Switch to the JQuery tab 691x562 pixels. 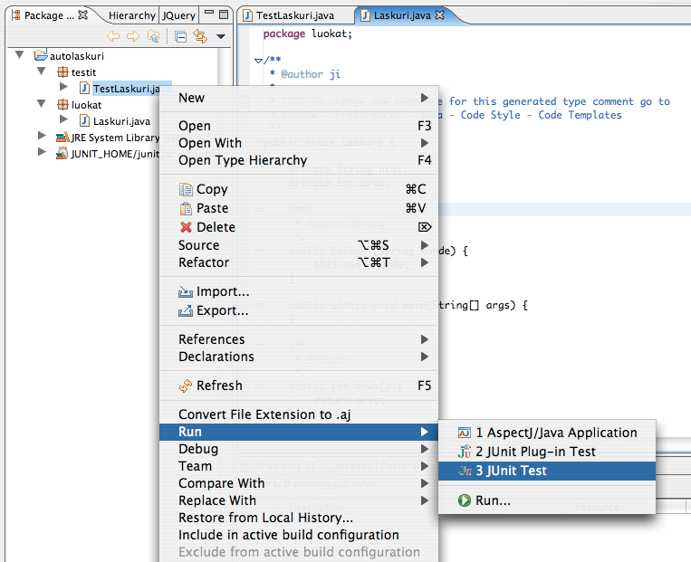coord(178,15)
